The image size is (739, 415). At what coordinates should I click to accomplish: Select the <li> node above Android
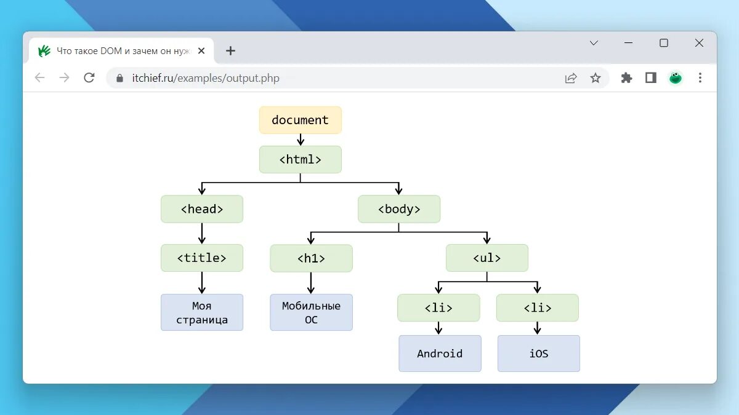click(438, 308)
